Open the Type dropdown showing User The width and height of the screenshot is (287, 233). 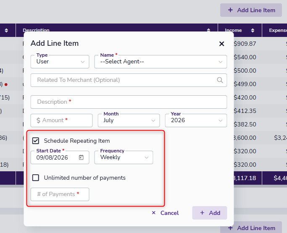point(60,62)
